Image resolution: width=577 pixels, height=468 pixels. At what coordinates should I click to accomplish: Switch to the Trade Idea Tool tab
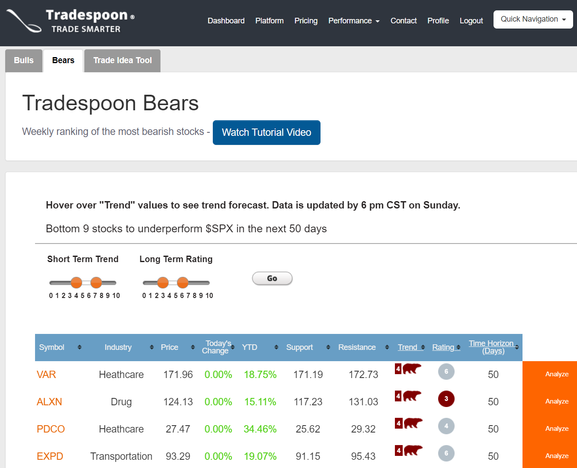(x=122, y=61)
